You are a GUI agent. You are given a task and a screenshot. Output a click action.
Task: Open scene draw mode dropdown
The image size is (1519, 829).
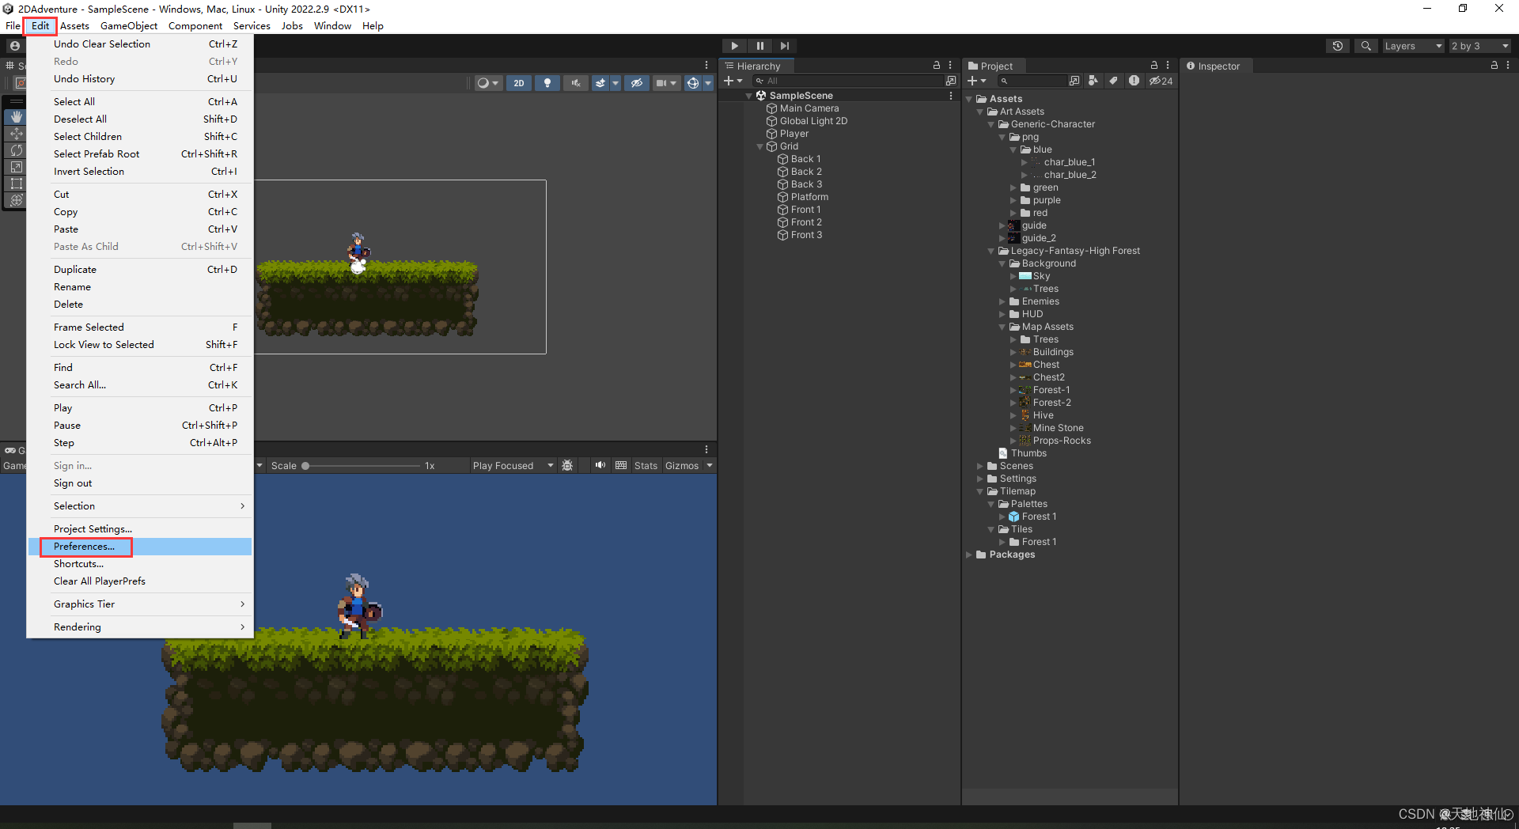coord(487,83)
